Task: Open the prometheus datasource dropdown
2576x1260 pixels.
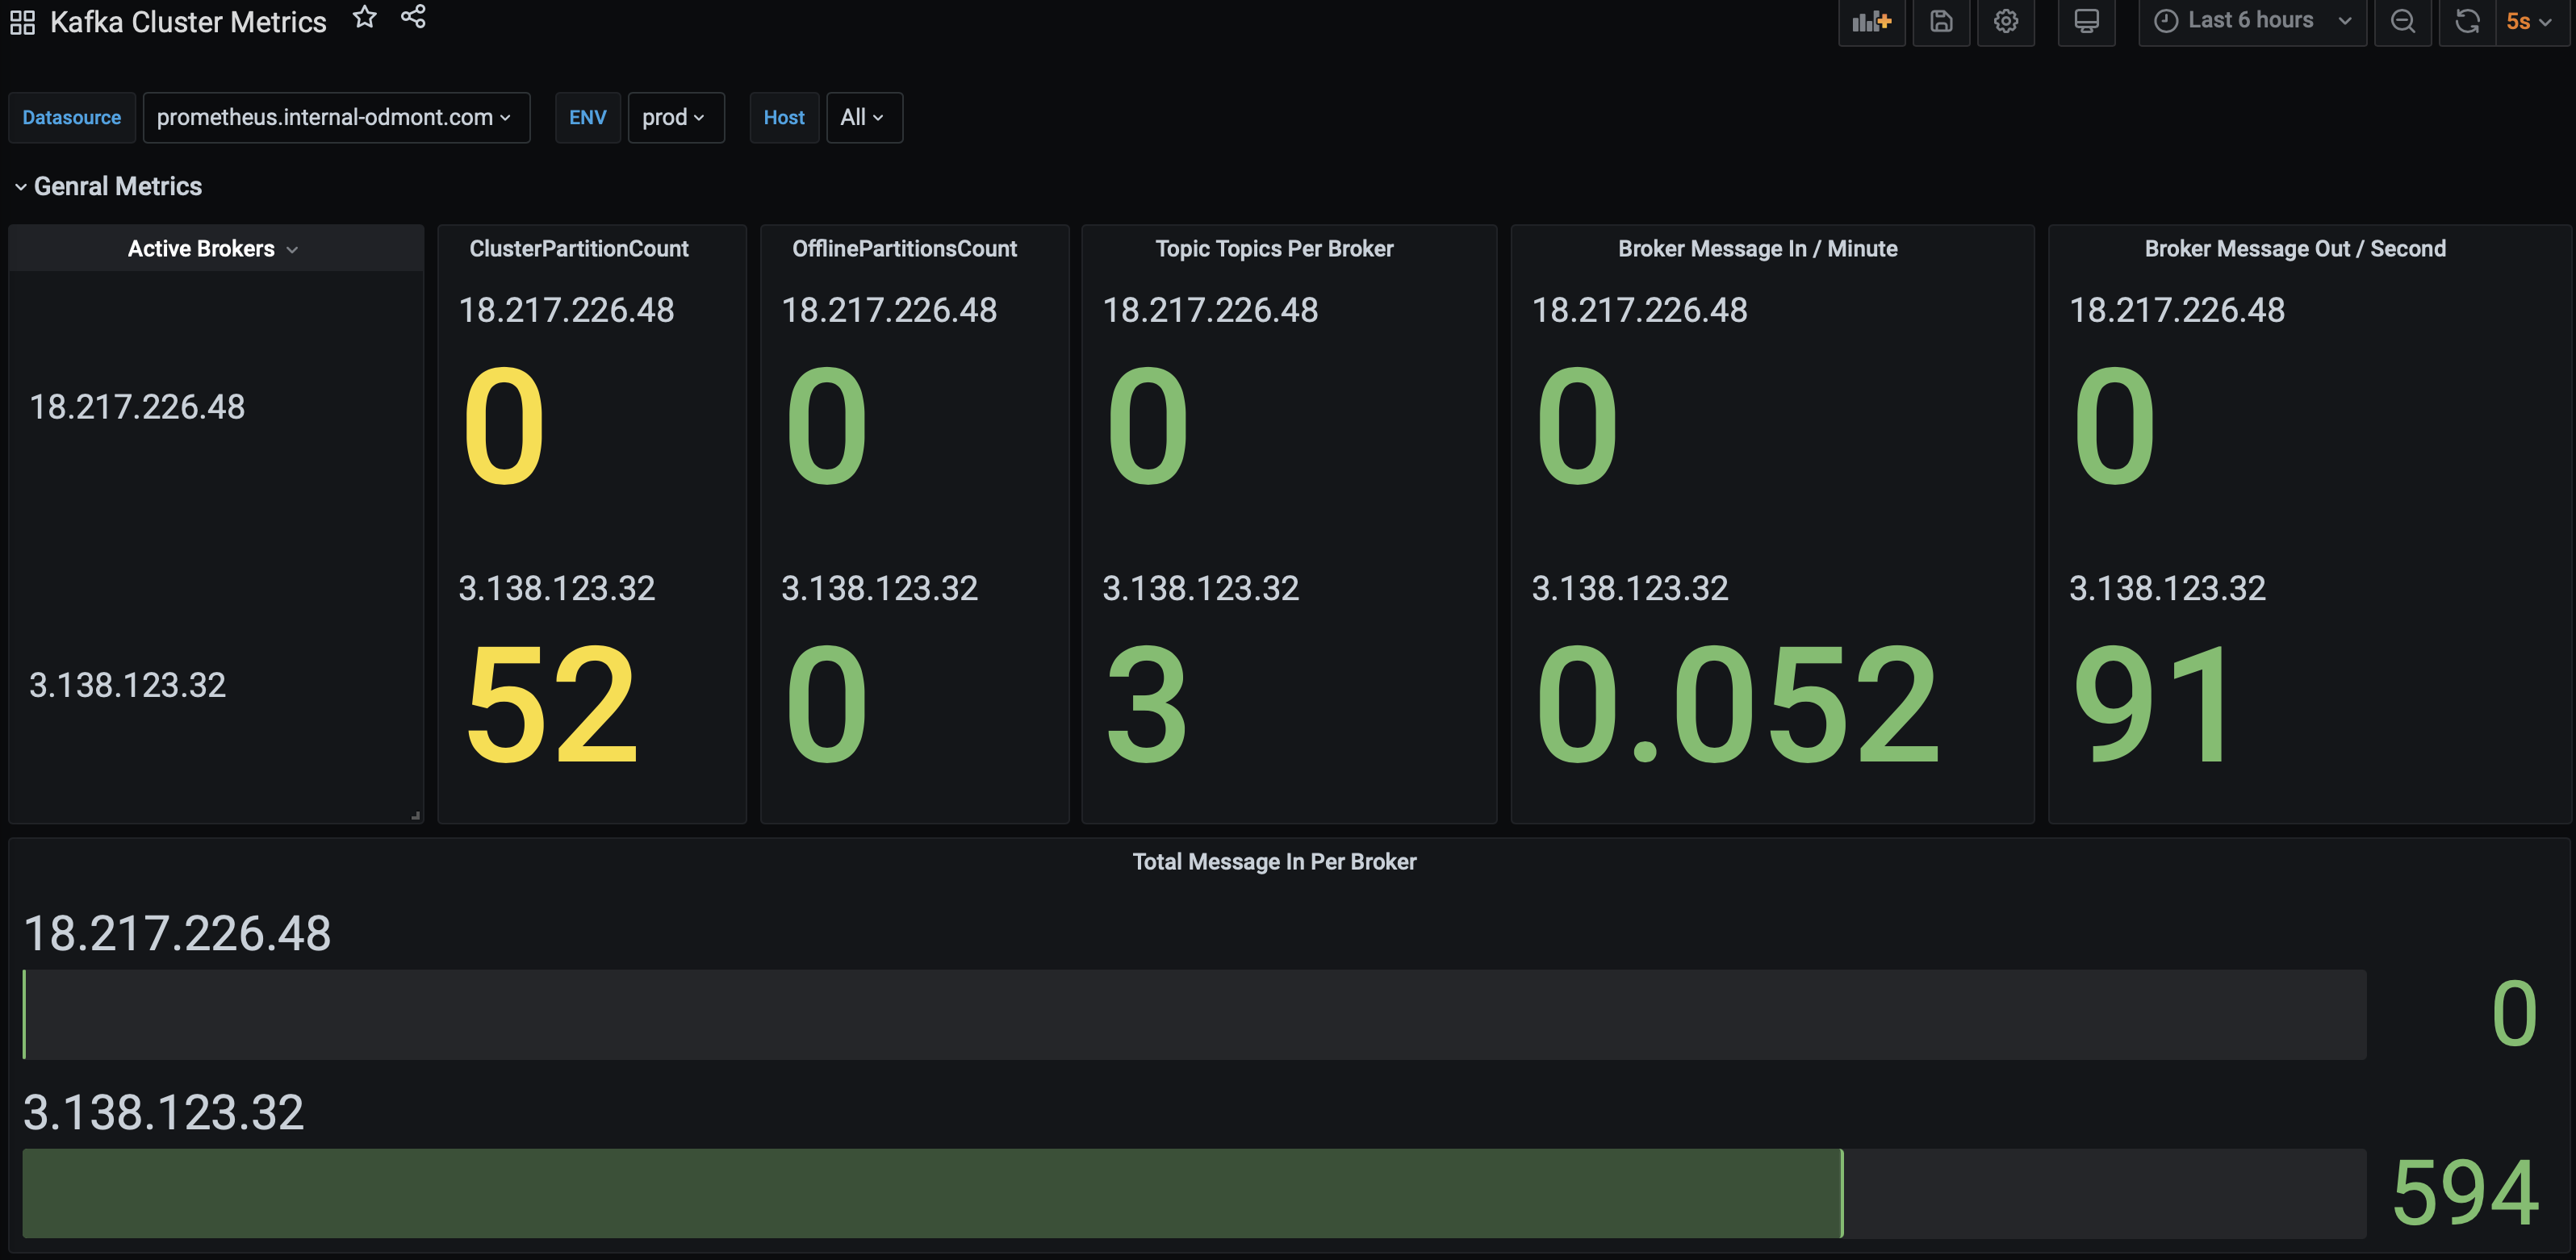Action: (335, 118)
